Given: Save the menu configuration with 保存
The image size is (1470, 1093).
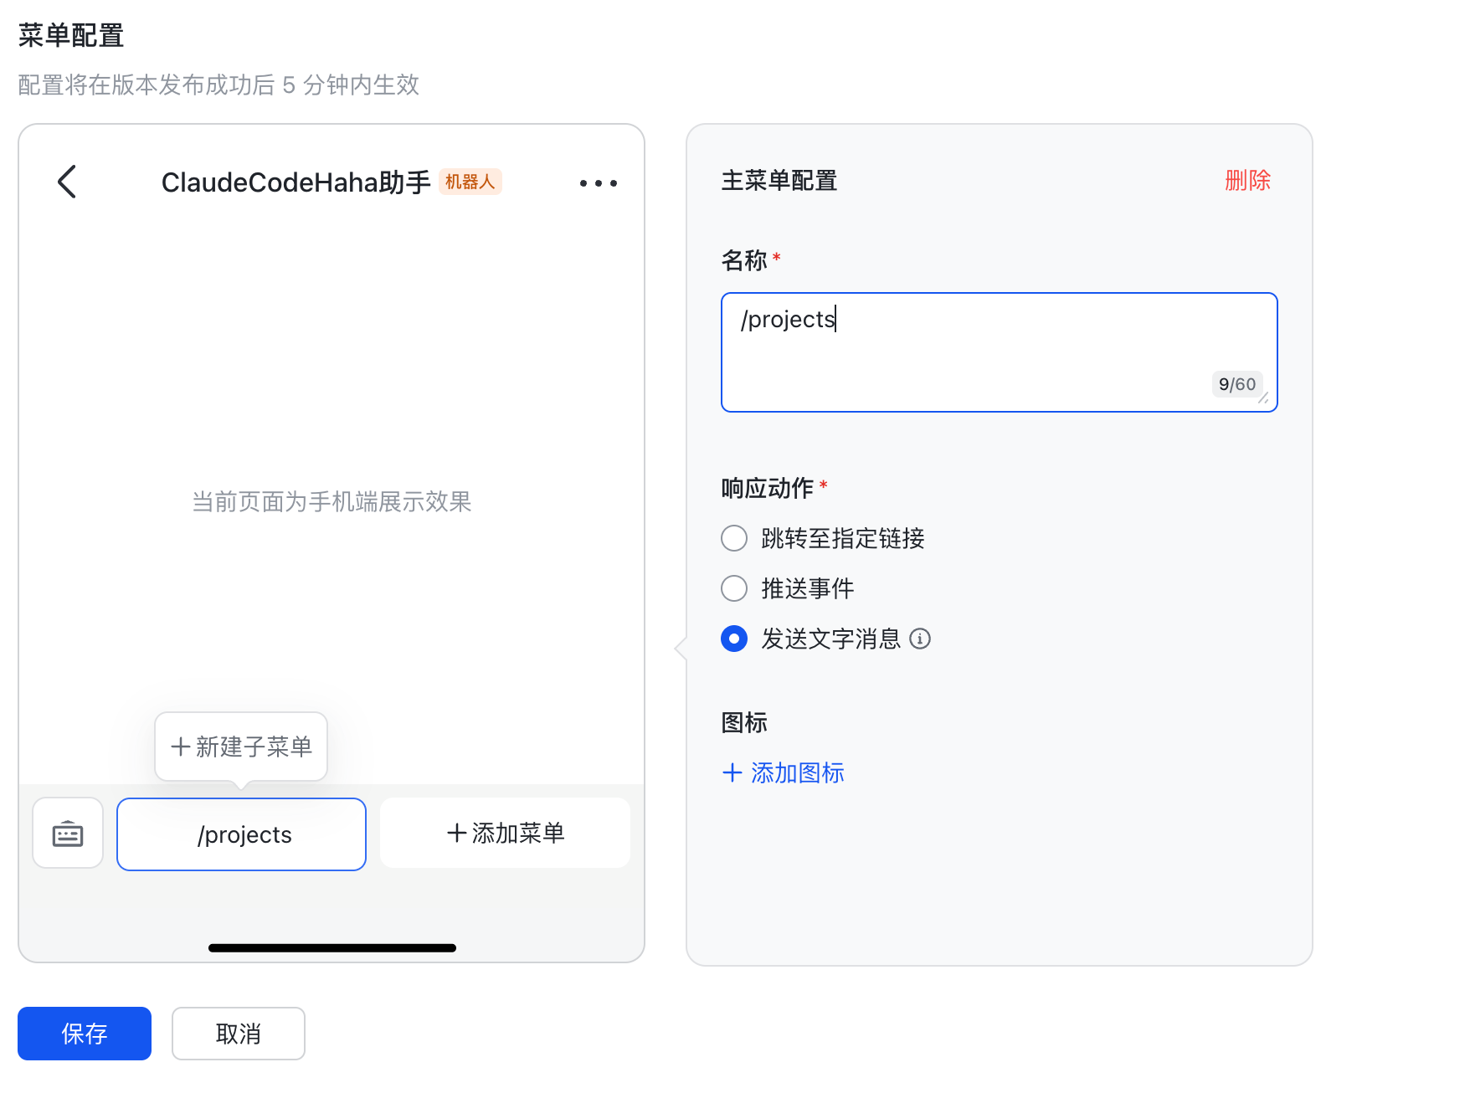Looking at the screenshot, I should point(85,1034).
